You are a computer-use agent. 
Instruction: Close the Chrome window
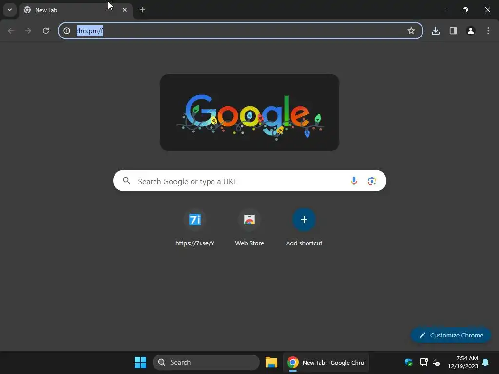point(487,10)
